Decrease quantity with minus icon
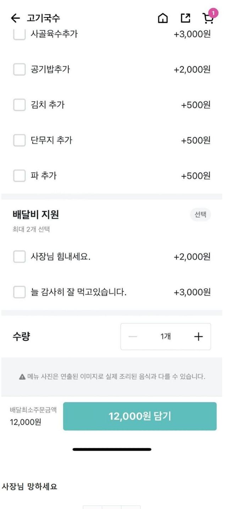Image resolution: width=227 pixels, height=509 pixels. pos(133,337)
